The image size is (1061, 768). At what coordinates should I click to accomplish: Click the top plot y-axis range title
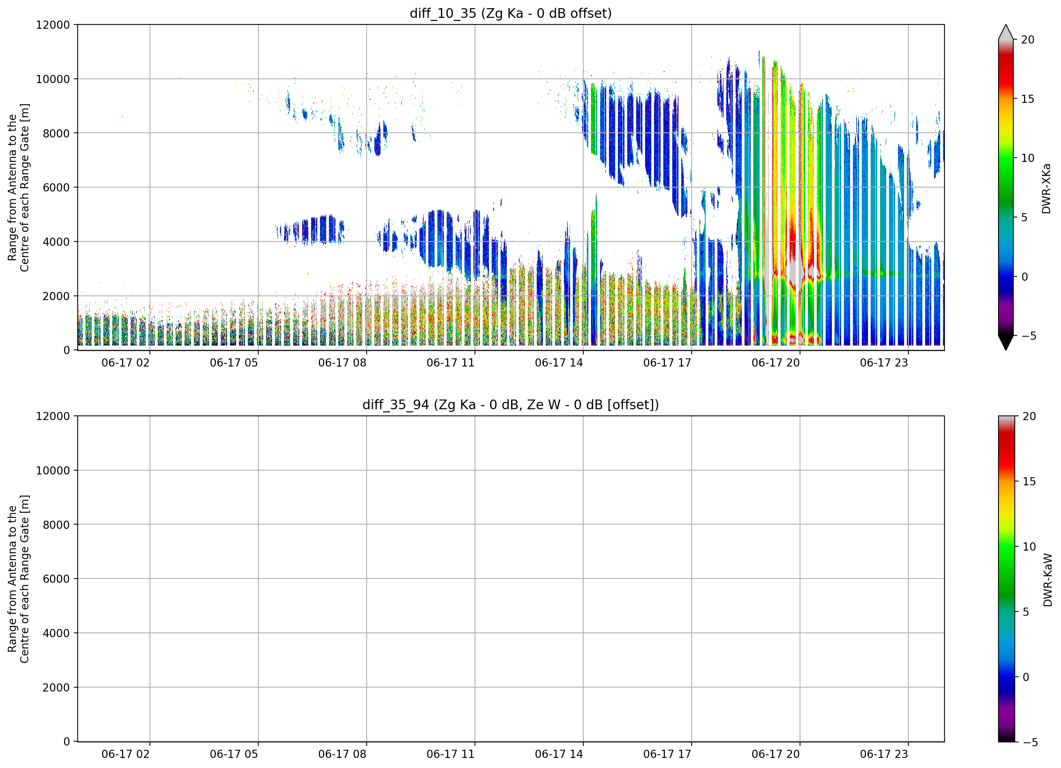coord(18,188)
